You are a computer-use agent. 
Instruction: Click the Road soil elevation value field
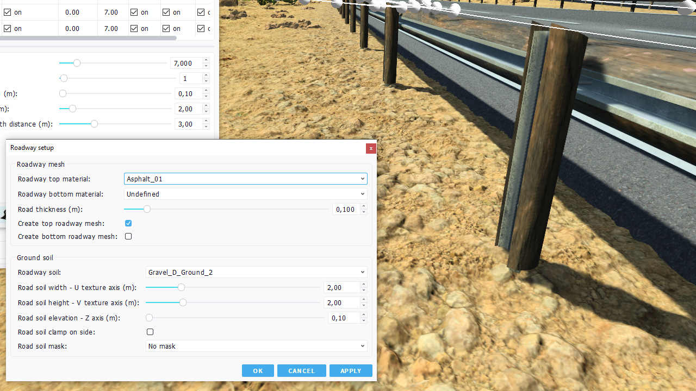[x=344, y=318]
